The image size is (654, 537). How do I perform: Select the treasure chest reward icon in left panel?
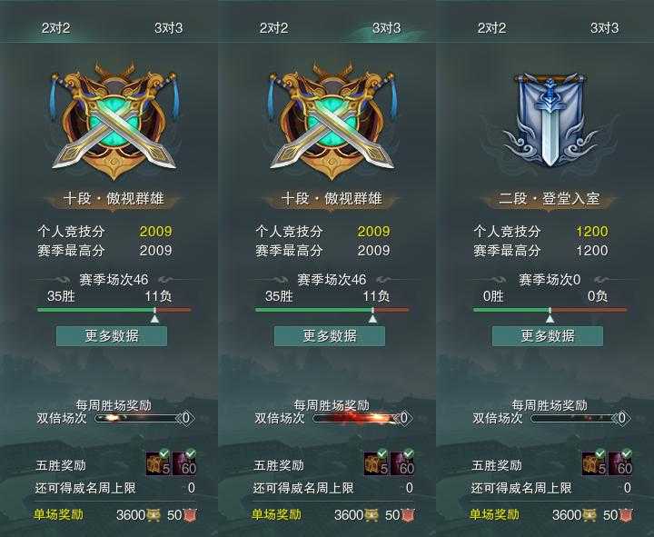(158, 463)
